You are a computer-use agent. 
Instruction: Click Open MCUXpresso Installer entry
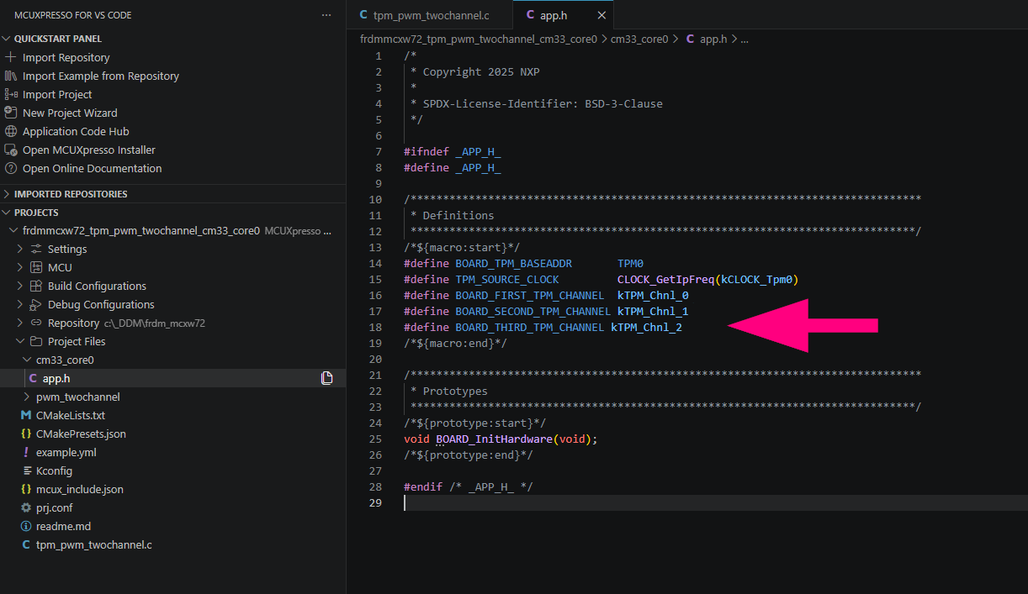click(89, 150)
